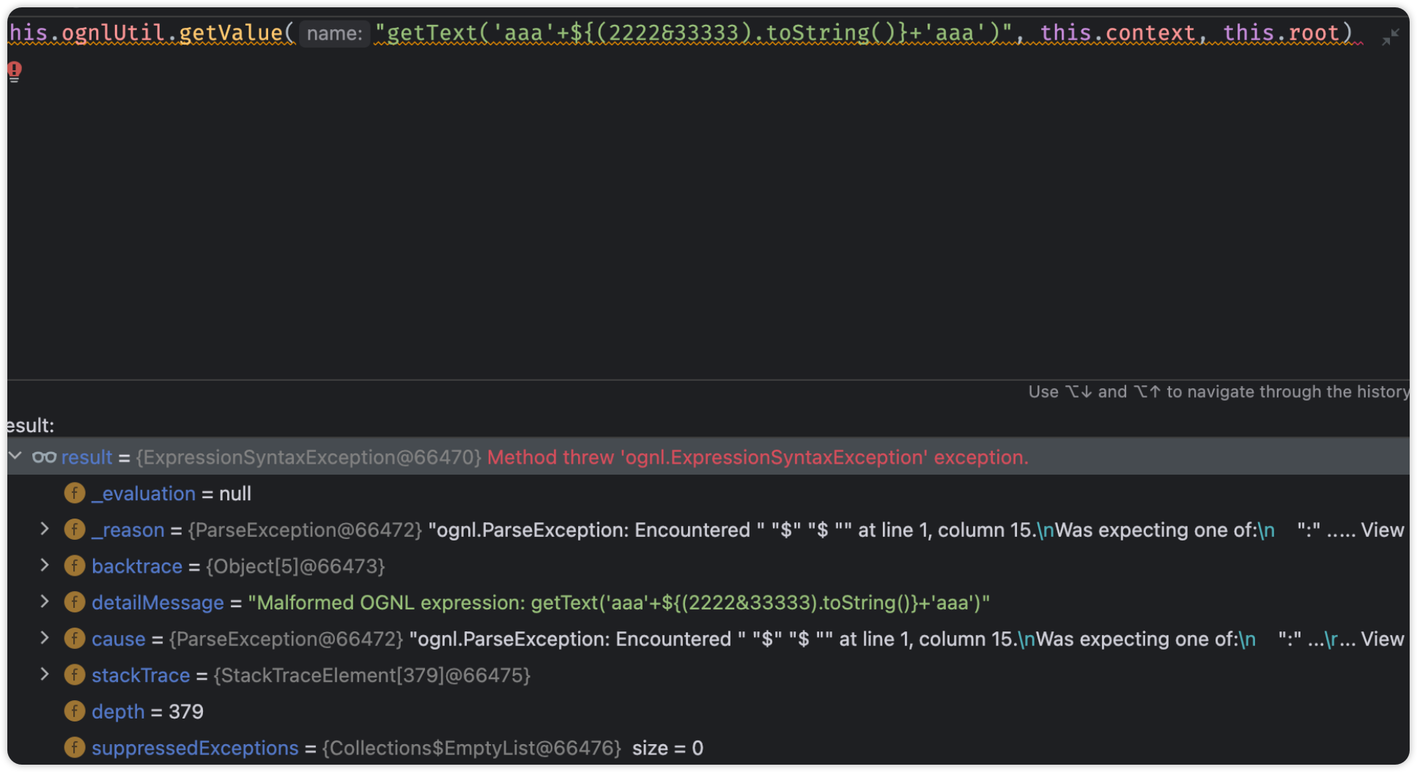Click the field icon next to cause

point(75,638)
